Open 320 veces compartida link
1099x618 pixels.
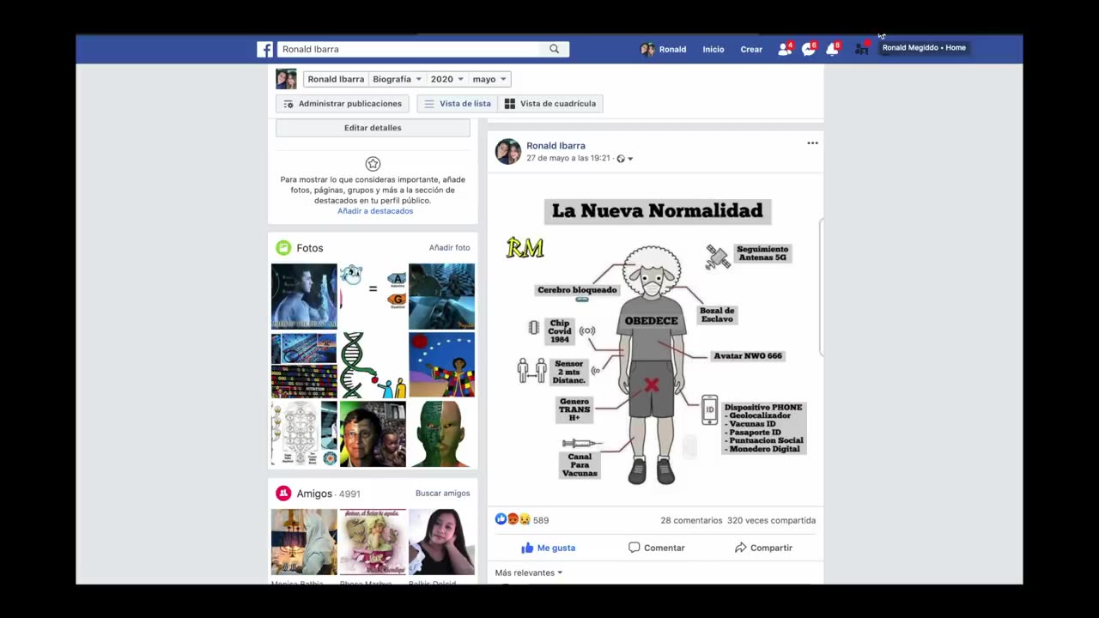[771, 520]
